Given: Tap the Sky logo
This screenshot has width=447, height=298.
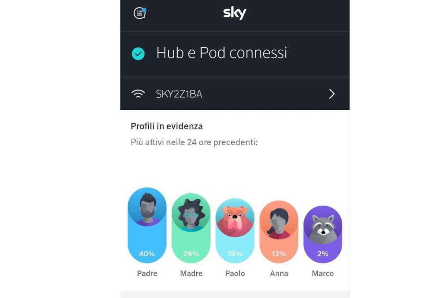Looking at the screenshot, I should [x=235, y=13].
